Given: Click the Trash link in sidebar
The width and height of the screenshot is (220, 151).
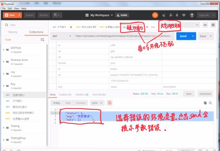Looking at the screenshot, I should pos(8,40).
